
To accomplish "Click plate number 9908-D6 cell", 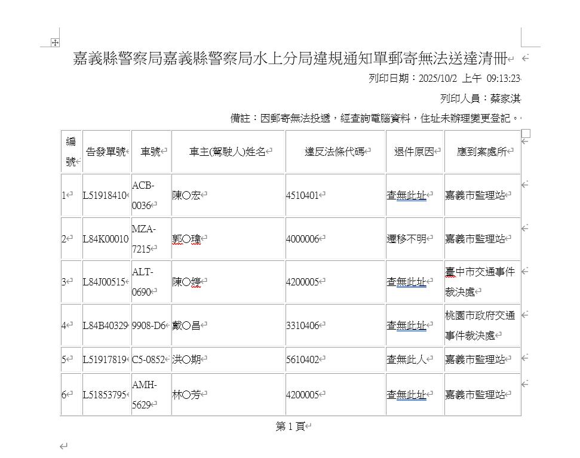I will tap(149, 325).
